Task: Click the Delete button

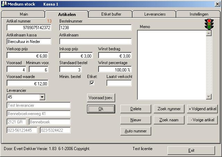Action: pyautogui.click(x=136, y=109)
